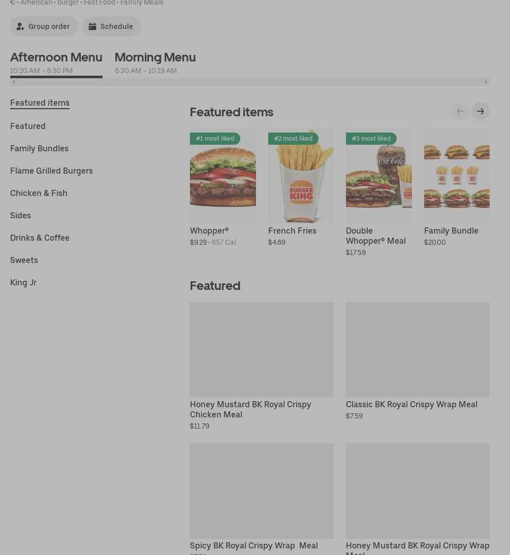The width and height of the screenshot is (510, 555).
Task: Go to Chicken & Fish section
Action: [x=39, y=193]
